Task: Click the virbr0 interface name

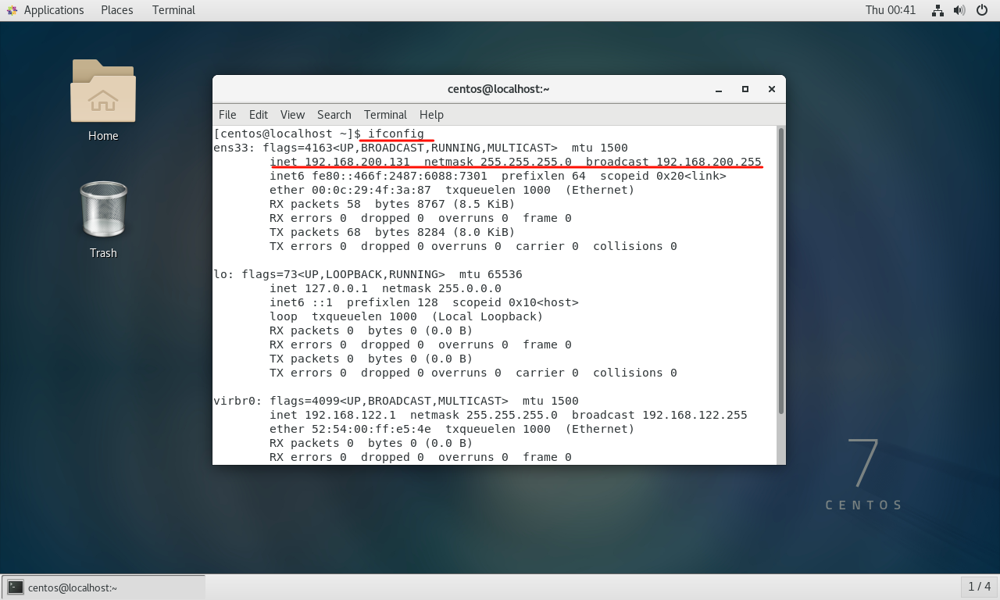Action: pos(234,401)
